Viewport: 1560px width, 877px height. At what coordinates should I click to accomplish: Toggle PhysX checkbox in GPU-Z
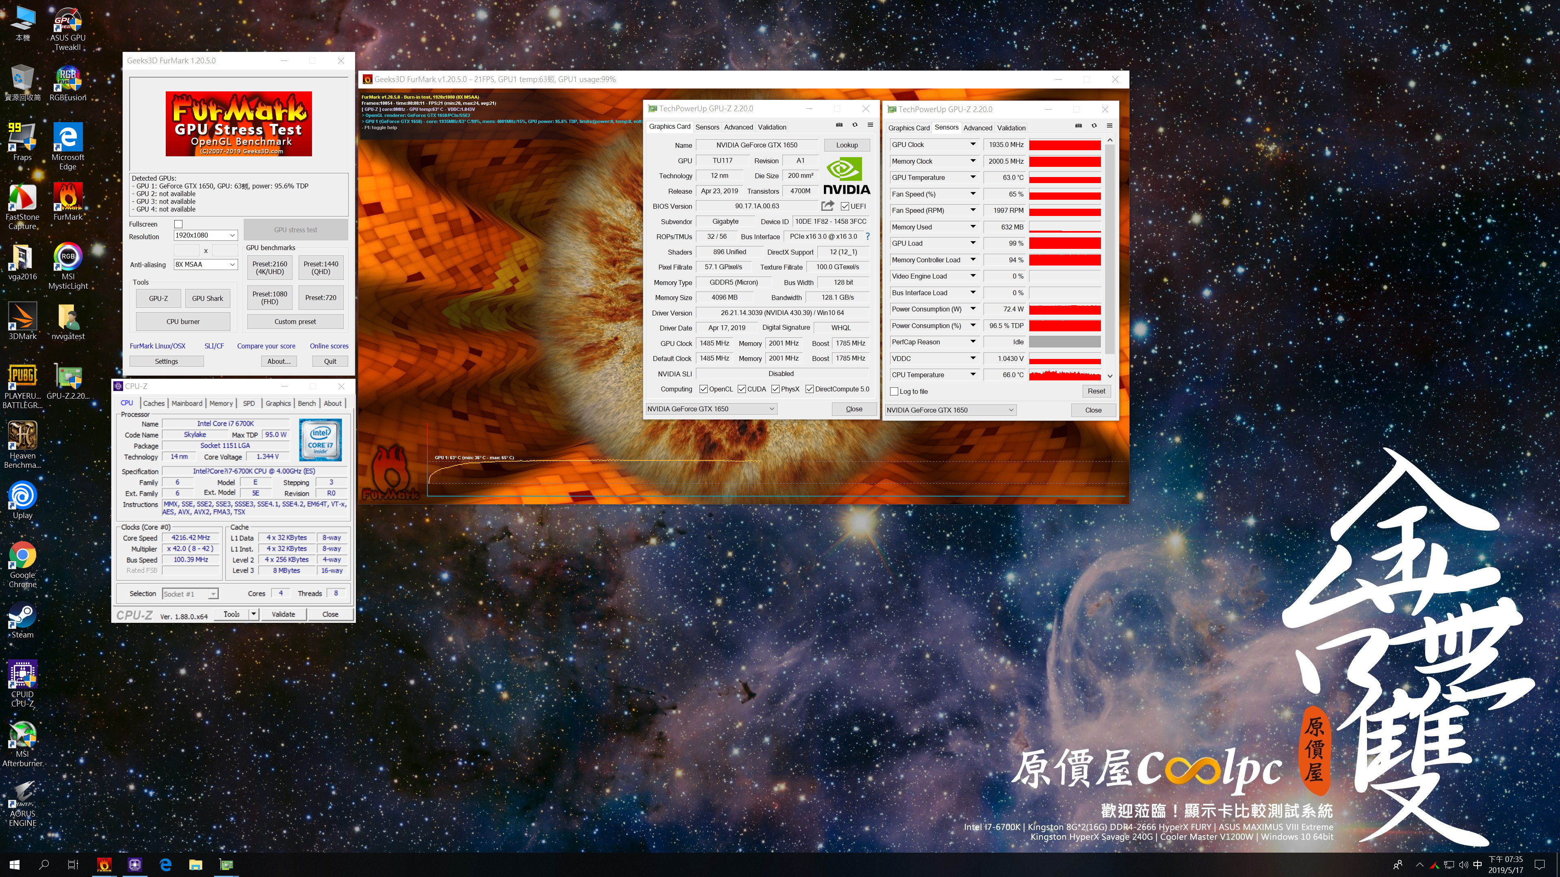(775, 389)
